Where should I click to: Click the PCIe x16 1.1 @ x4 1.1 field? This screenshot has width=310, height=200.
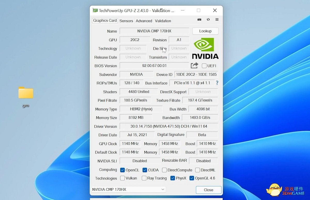tap(192, 83)
